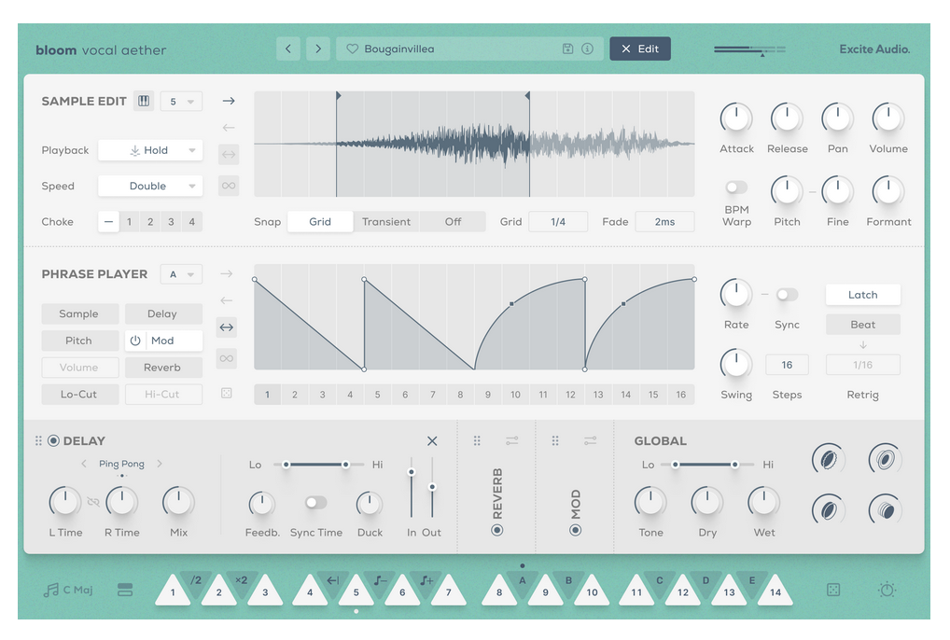Viewport: 950px width, 640px height.
Task: Close the Delay panel
Action: coord(432,440)
